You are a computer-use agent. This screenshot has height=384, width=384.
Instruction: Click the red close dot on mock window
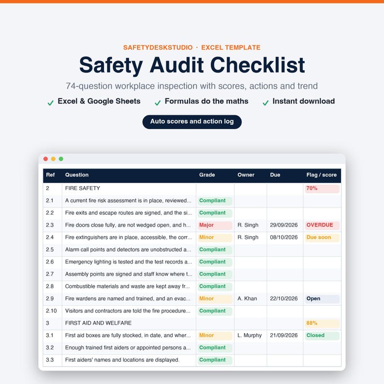point(45,159)
